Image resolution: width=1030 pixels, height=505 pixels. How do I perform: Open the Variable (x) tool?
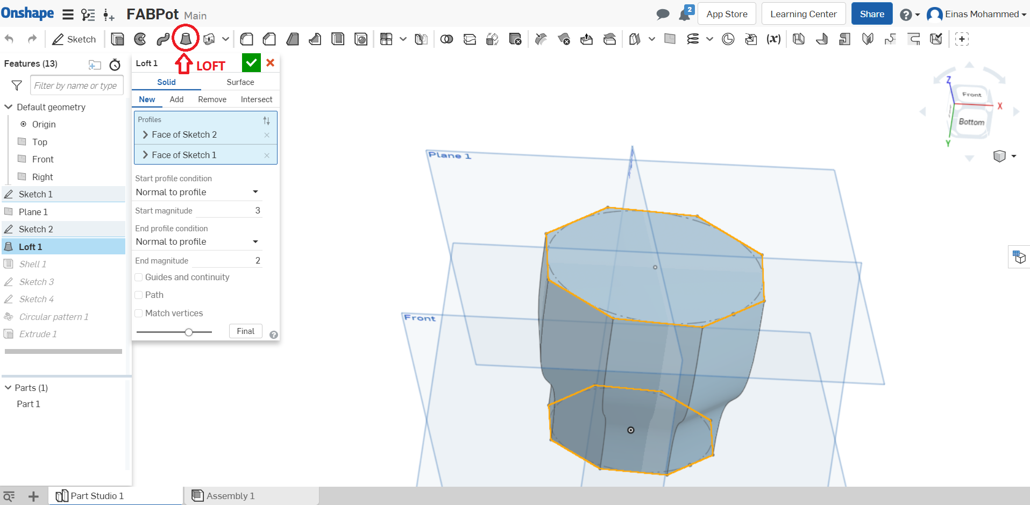click(773, 39)
